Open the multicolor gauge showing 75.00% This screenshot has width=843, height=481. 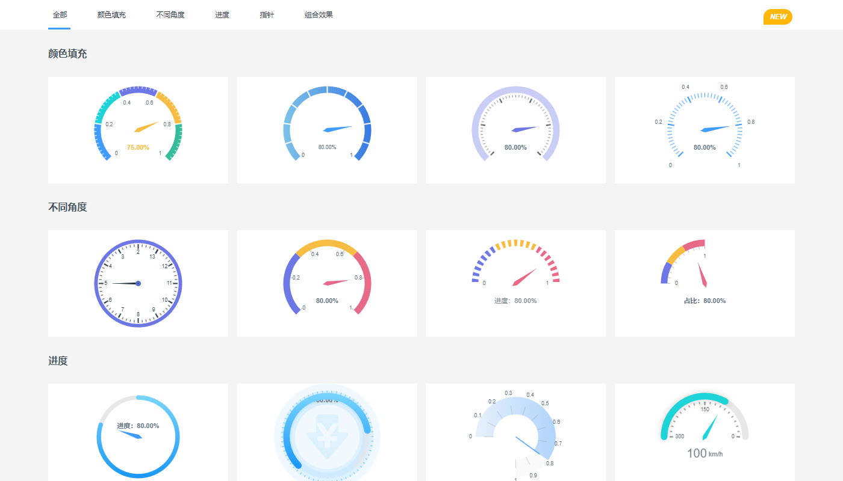[x=138, y=130]
